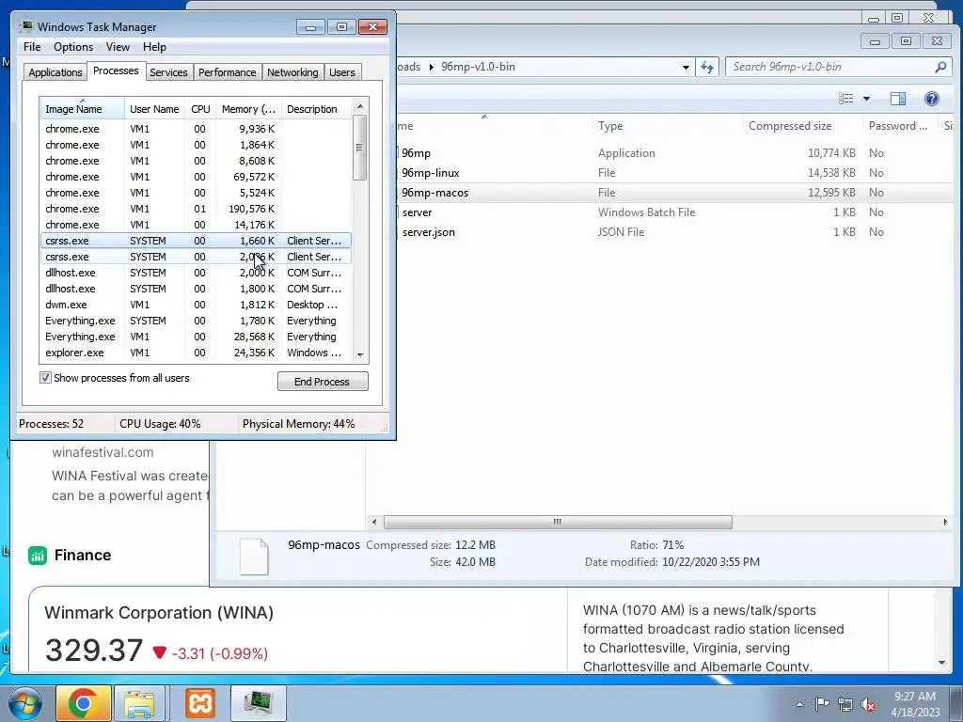Click the process list scroll up arrow
963x722 pixels.
(360, 106)
